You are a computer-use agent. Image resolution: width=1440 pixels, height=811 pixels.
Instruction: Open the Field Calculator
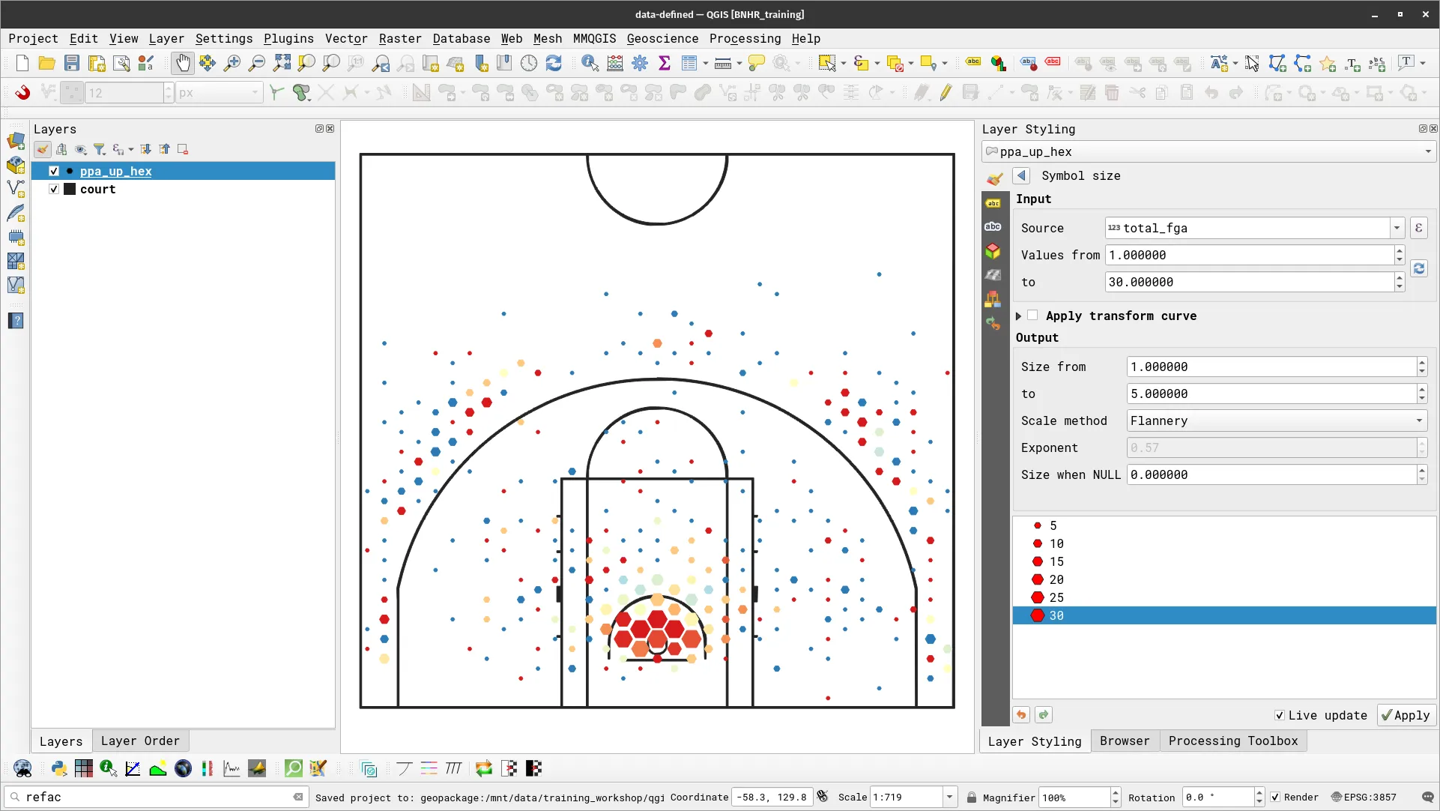pyautogui.click(x=614, y=63)
